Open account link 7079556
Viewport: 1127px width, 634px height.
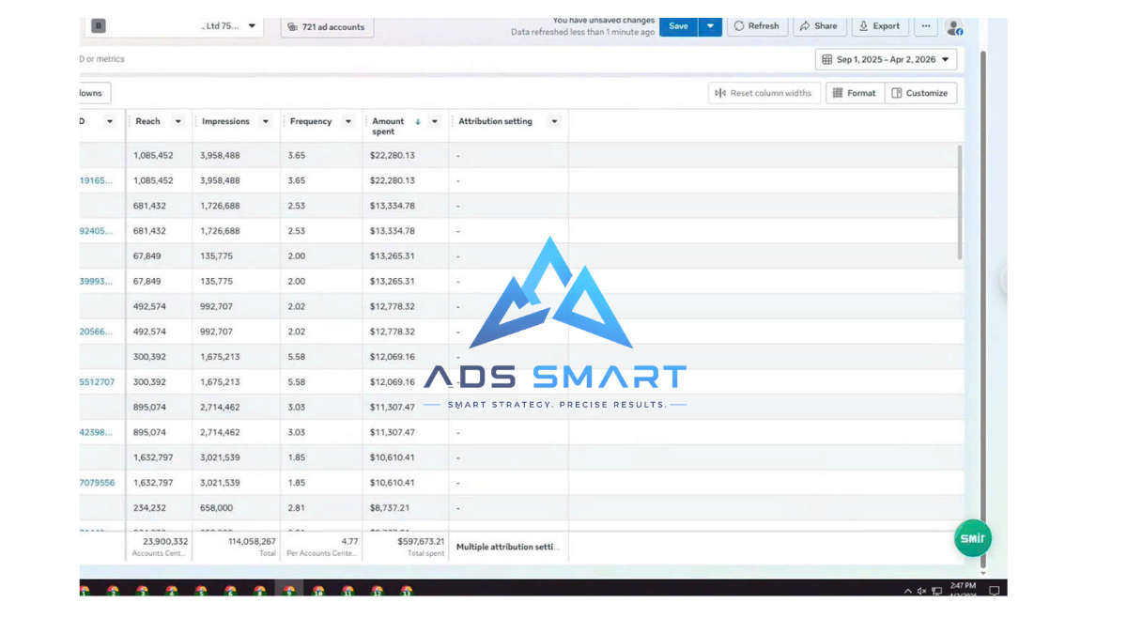coord(98,483)
